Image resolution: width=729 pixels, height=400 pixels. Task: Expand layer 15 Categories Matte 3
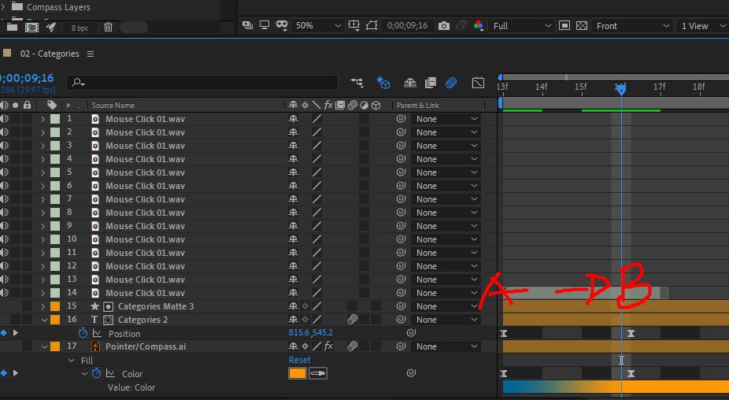pos(43,306)
